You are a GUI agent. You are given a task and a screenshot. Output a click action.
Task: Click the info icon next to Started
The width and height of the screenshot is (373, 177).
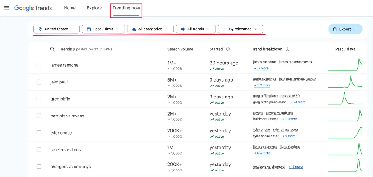pos(228,49)
